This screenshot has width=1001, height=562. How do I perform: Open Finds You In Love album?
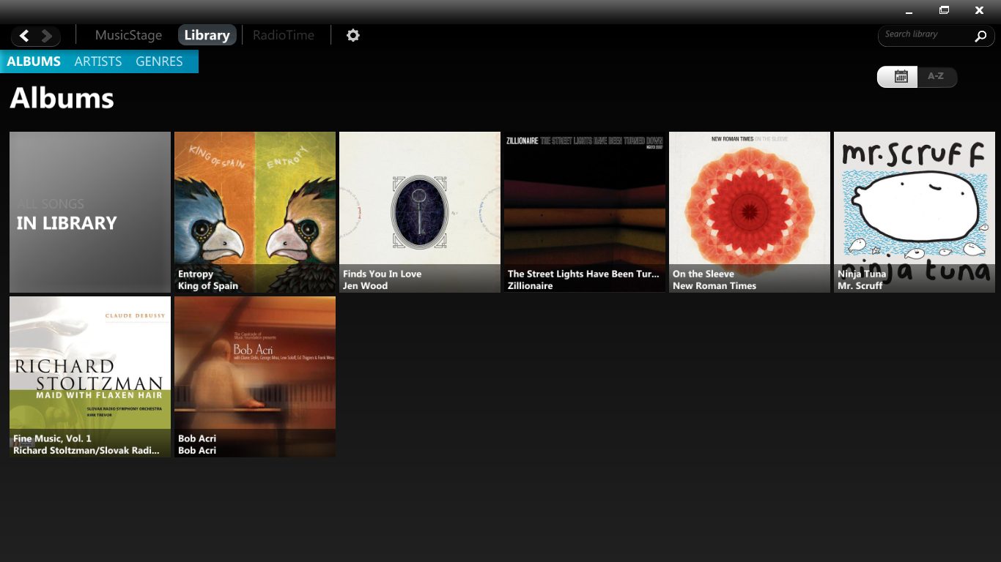pyautogui.click(x=420, y=212)
